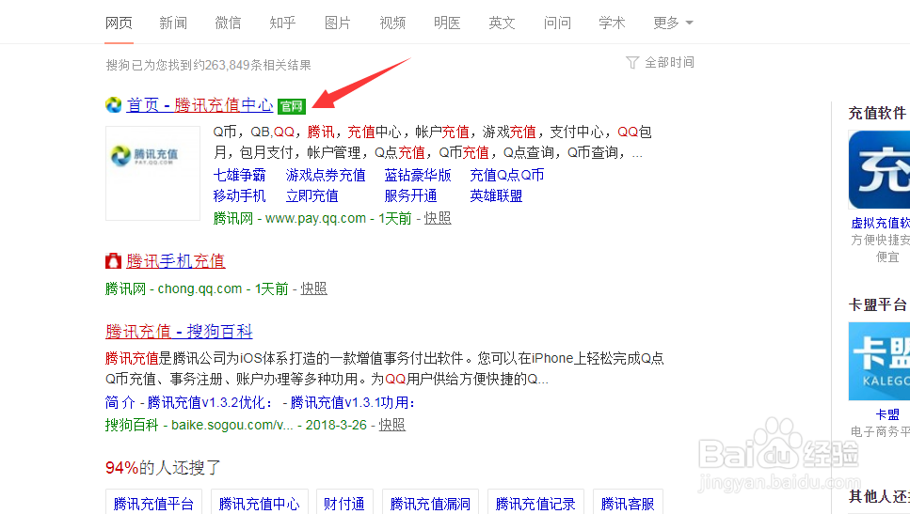Open the 移动手机 sublink

(239, 195)
